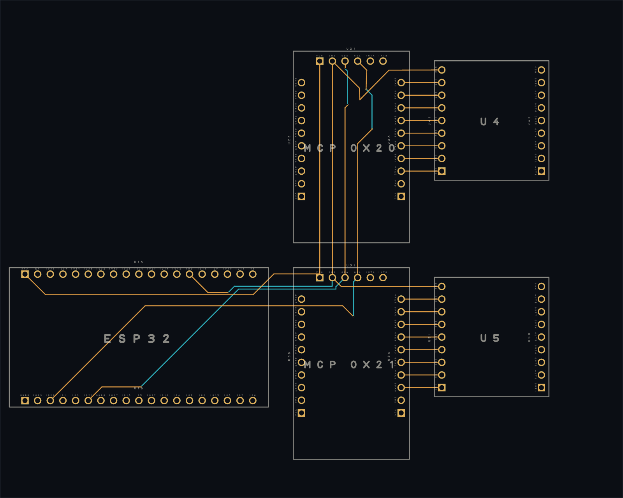Click the OUT8 pad on U4
Viewport: 623px width, 498px height.
coord(541,82)
